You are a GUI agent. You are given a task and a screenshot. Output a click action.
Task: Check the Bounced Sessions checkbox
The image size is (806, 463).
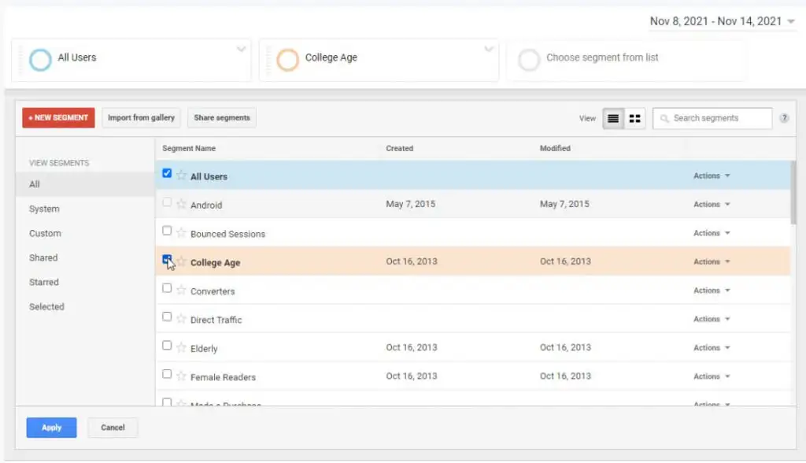(167, 231)
